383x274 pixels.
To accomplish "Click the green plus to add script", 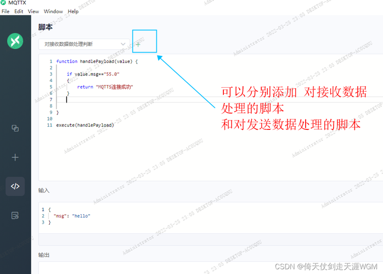I will [138, 44].
